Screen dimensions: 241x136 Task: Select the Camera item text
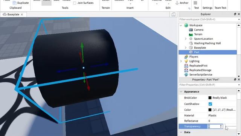click(x=198, y=30)
